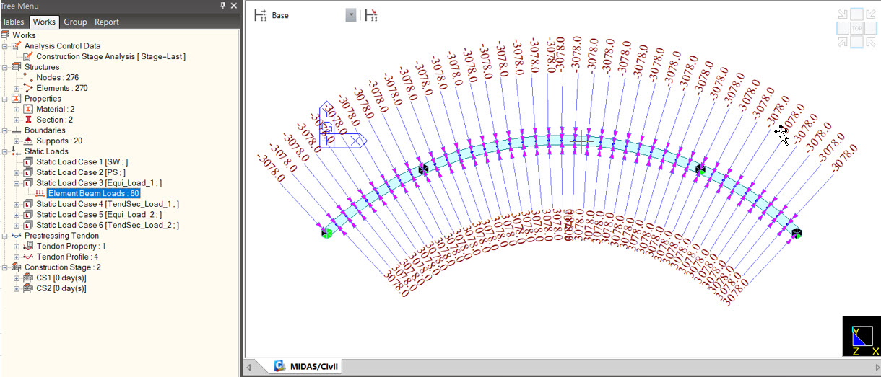
Task: Click the Prestressing Tendon node icon
Action: pos(17,236)
